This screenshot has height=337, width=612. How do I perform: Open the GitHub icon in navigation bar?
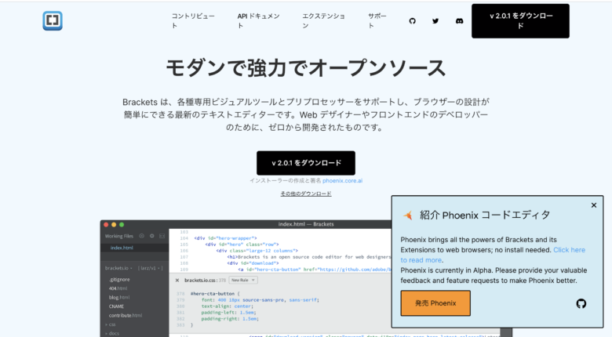click(412, 21)
